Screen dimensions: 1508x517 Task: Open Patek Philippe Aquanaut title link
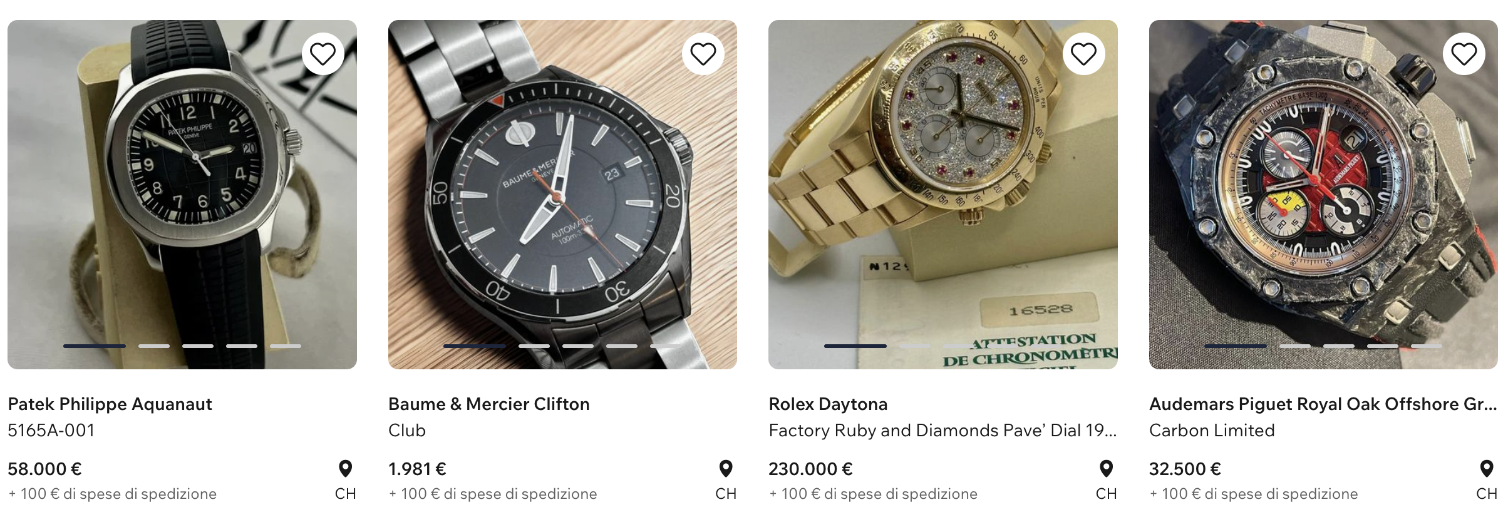click(110, 404)
